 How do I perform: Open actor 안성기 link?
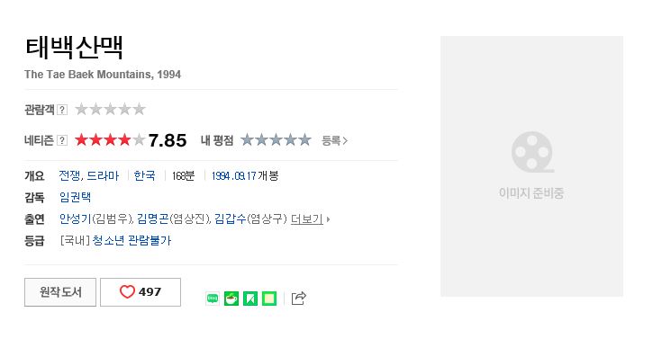[x=76, y=219]
